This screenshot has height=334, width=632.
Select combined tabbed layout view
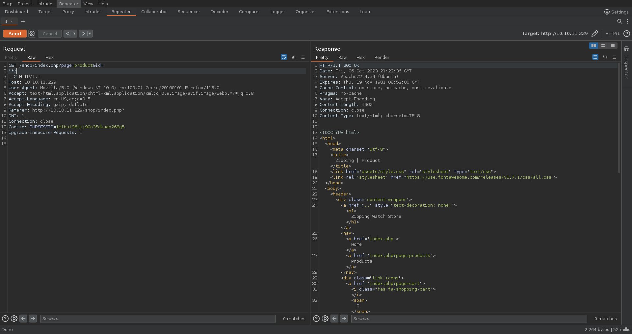613,46
